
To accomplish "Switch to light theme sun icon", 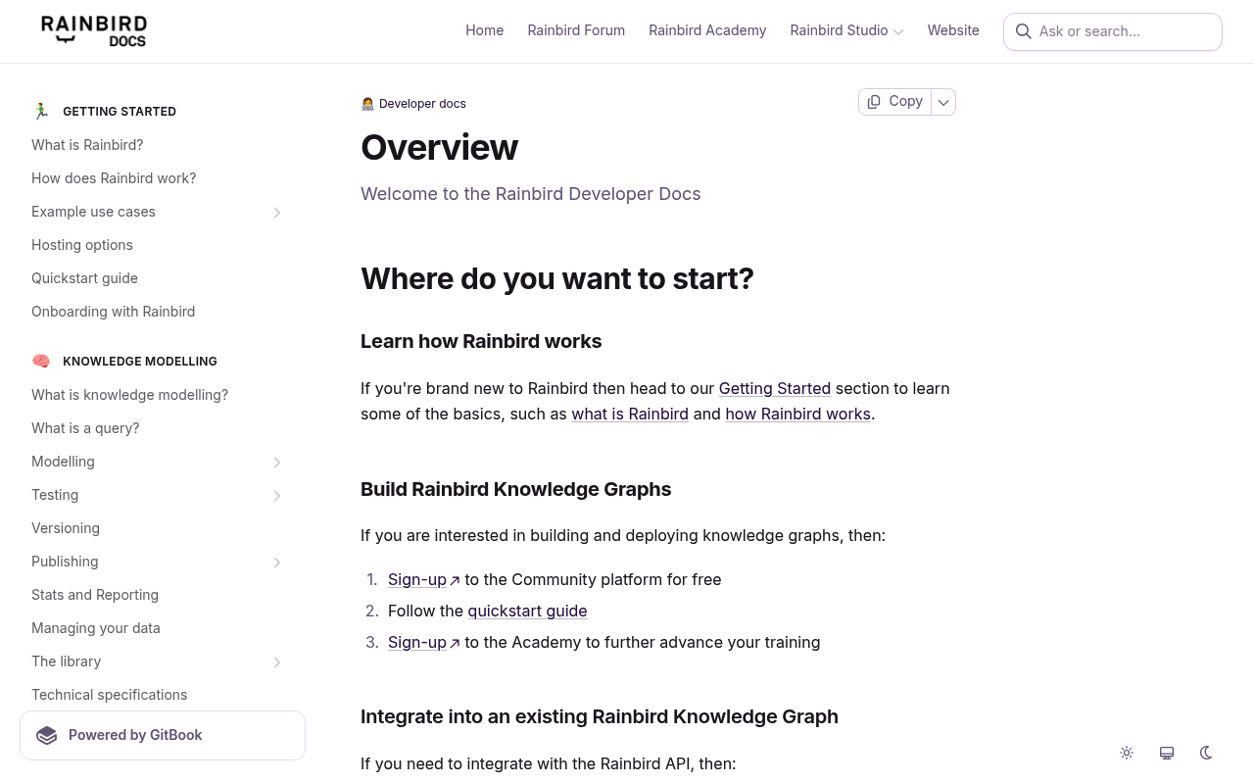I will (x=1127, y=753).
